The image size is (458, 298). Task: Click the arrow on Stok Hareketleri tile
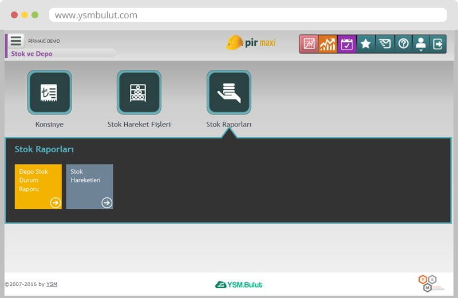pyautogui.click(x=106, y=202)
